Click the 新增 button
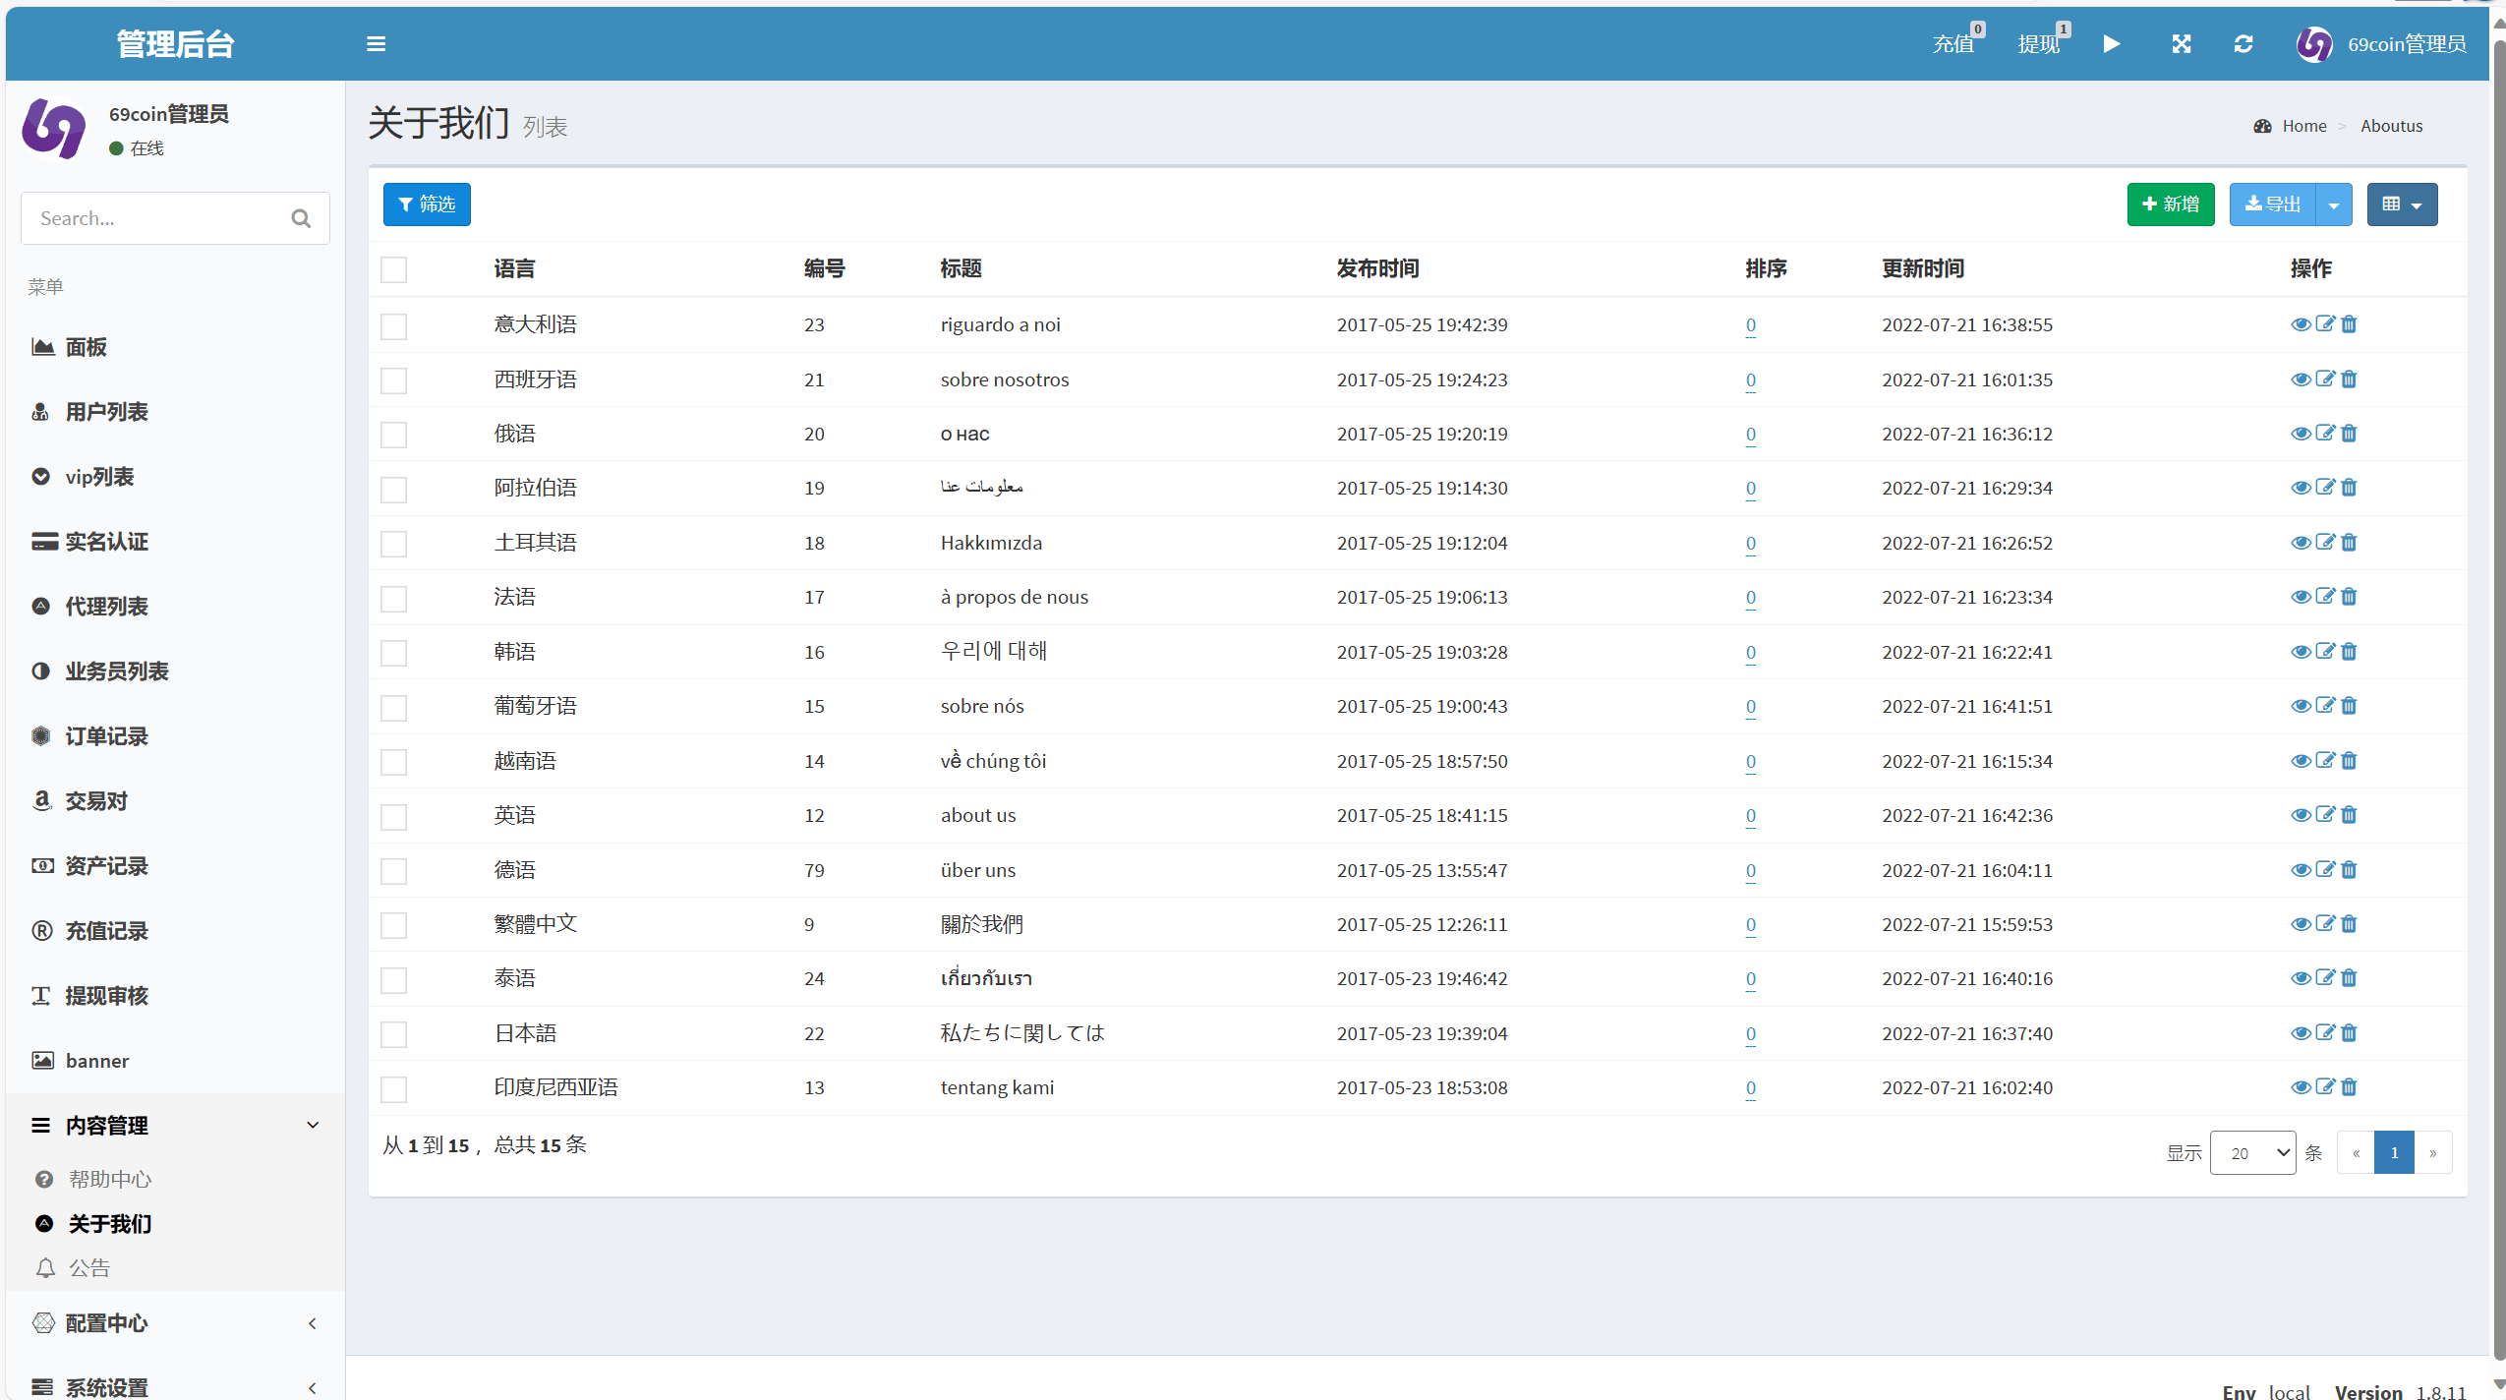Screen dimensions: 2506x1400 pyautogui.click(x=2171, y=204)
